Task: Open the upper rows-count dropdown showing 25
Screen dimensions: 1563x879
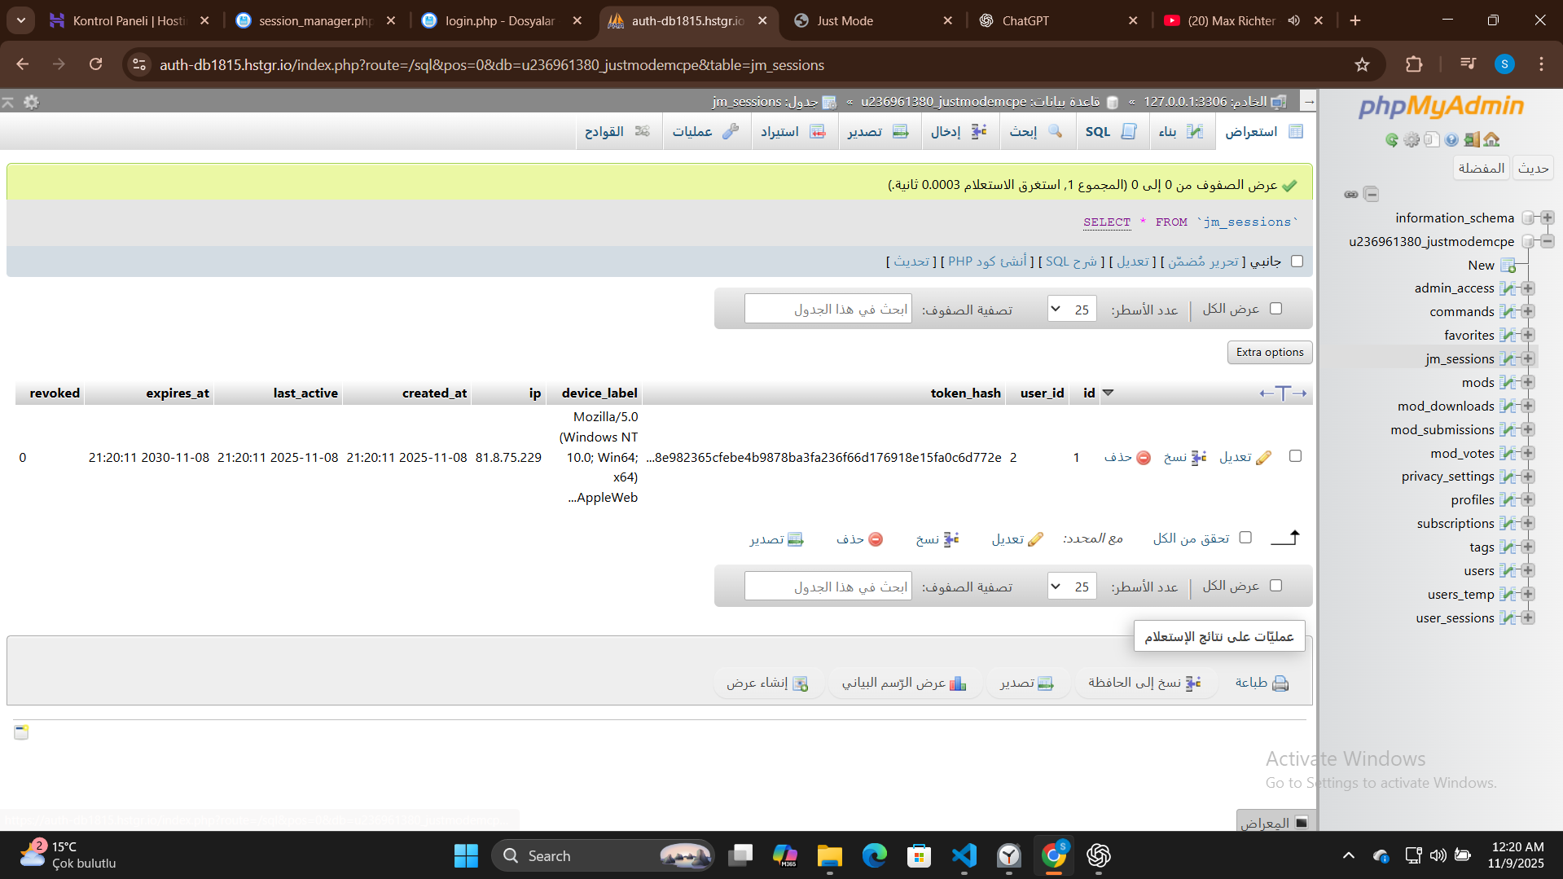Action: [x=1071, y=310]
